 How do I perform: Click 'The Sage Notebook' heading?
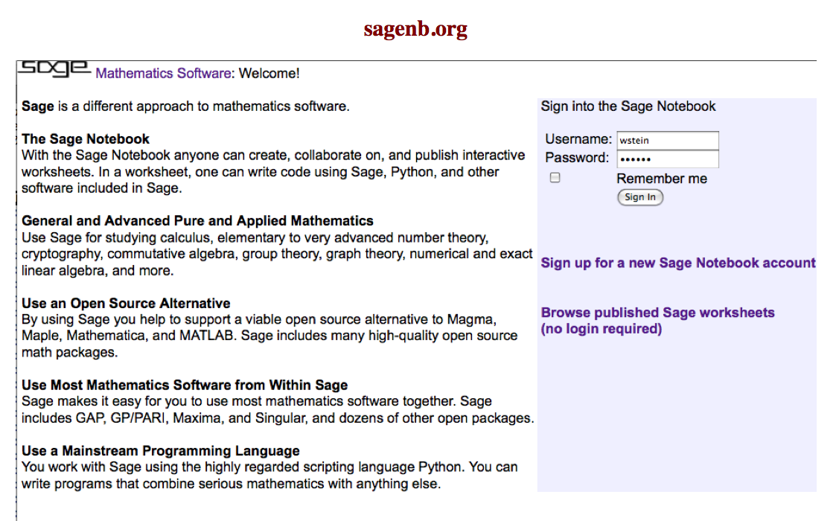coord(86,139)
